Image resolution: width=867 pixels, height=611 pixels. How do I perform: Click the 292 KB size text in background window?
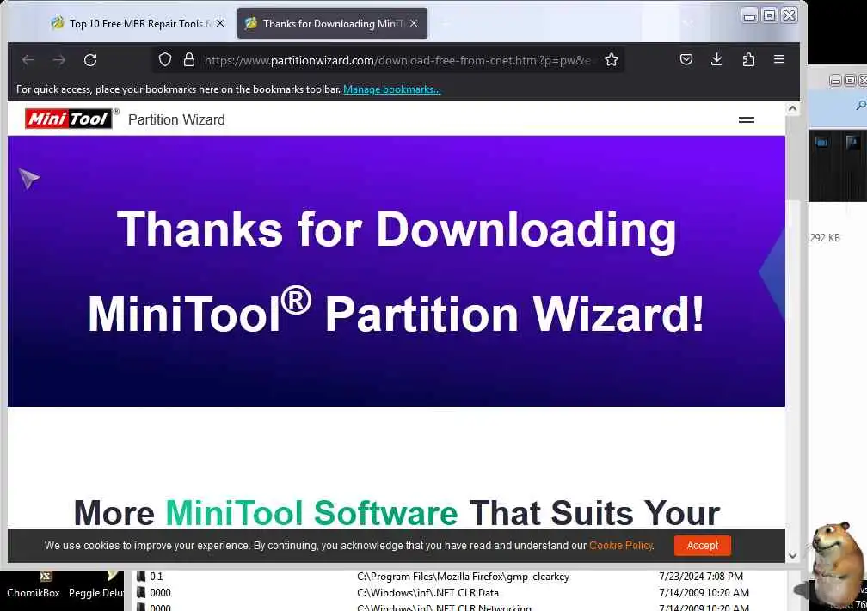[824, 237]
